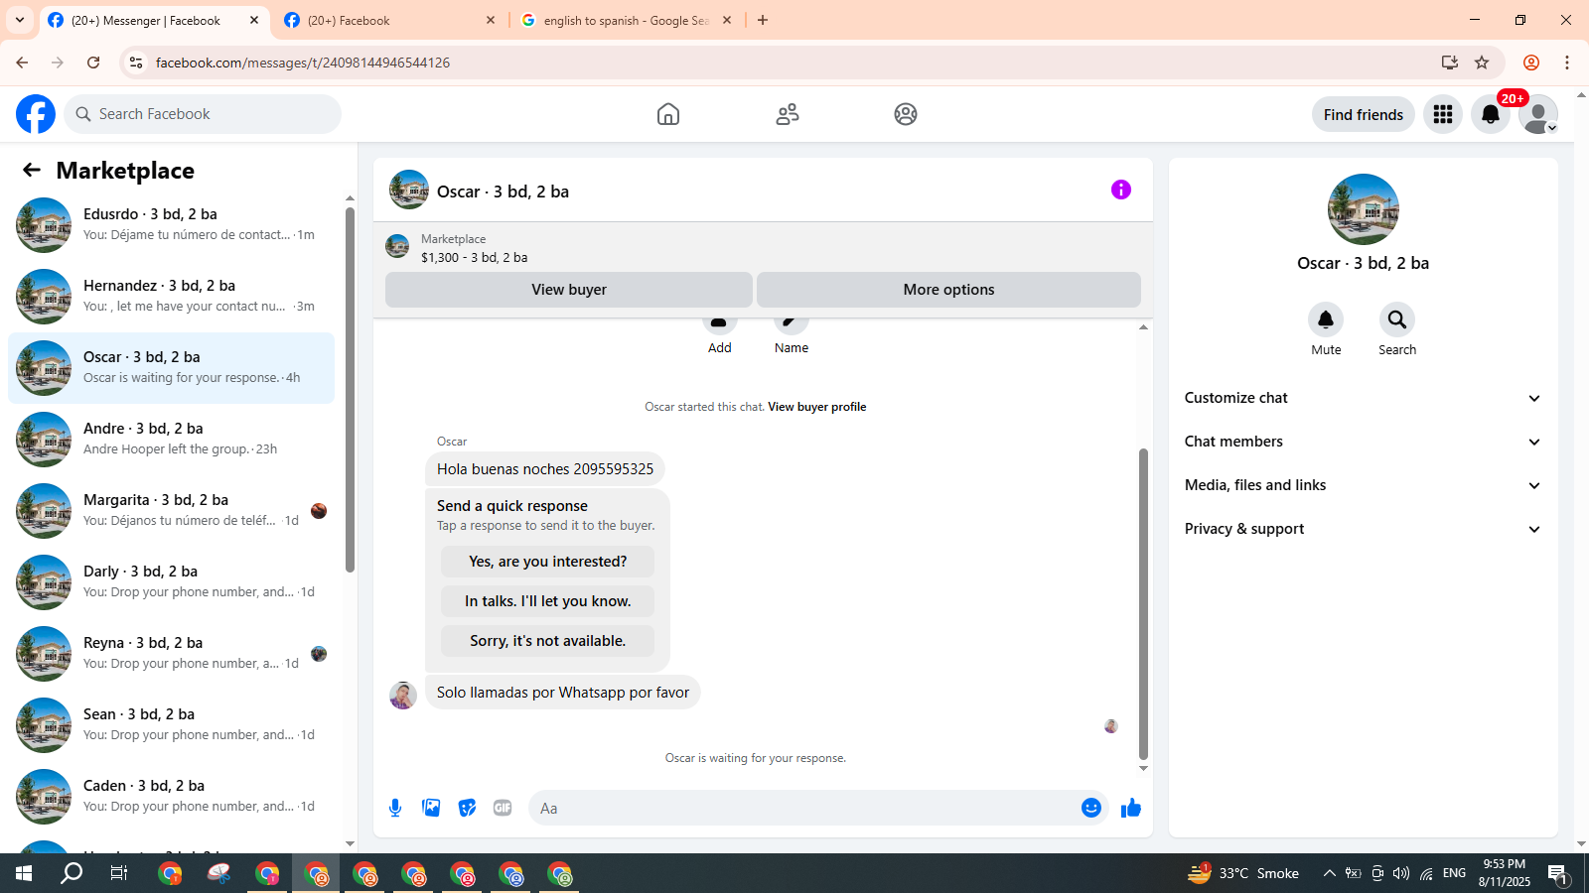Attach a photo or file

(431, 808)
